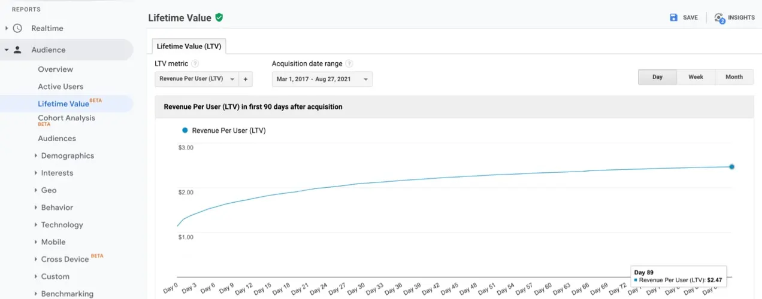Screen dimensions: 762x299
Task: Expand the Technology submenu
Action: tap(36, 225)
